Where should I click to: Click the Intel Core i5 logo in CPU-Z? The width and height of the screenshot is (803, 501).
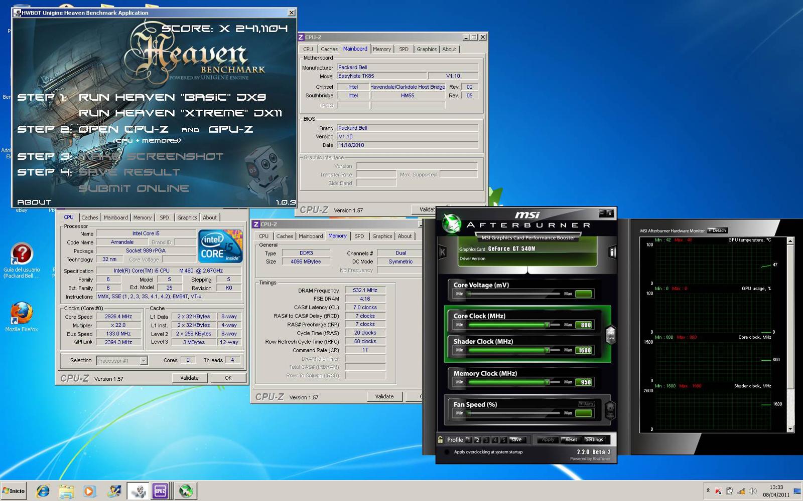coord(220,246)
